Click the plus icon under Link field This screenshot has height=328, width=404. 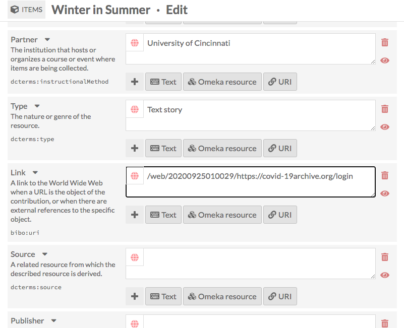tap(135, 215)
